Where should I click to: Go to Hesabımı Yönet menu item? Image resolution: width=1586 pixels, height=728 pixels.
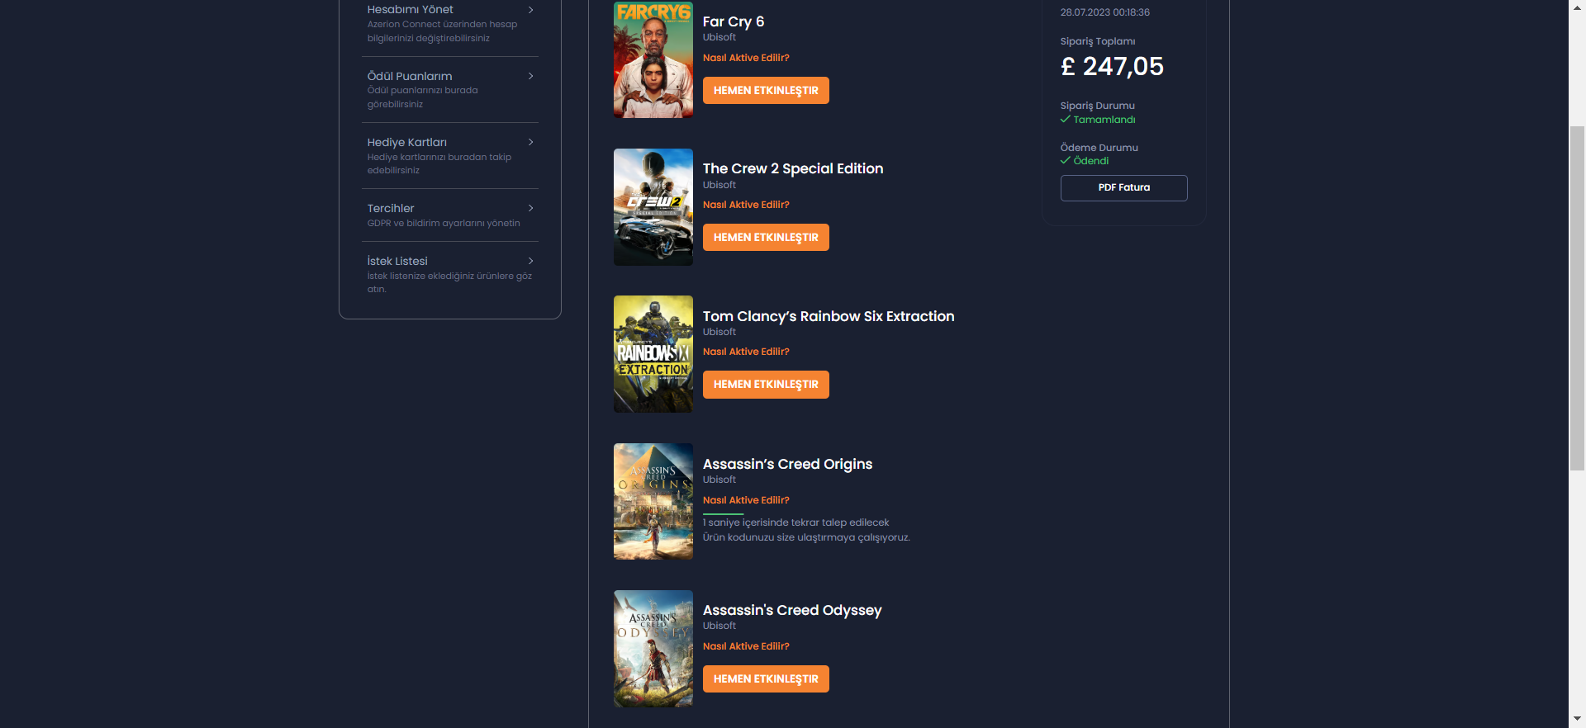(450, 24)
